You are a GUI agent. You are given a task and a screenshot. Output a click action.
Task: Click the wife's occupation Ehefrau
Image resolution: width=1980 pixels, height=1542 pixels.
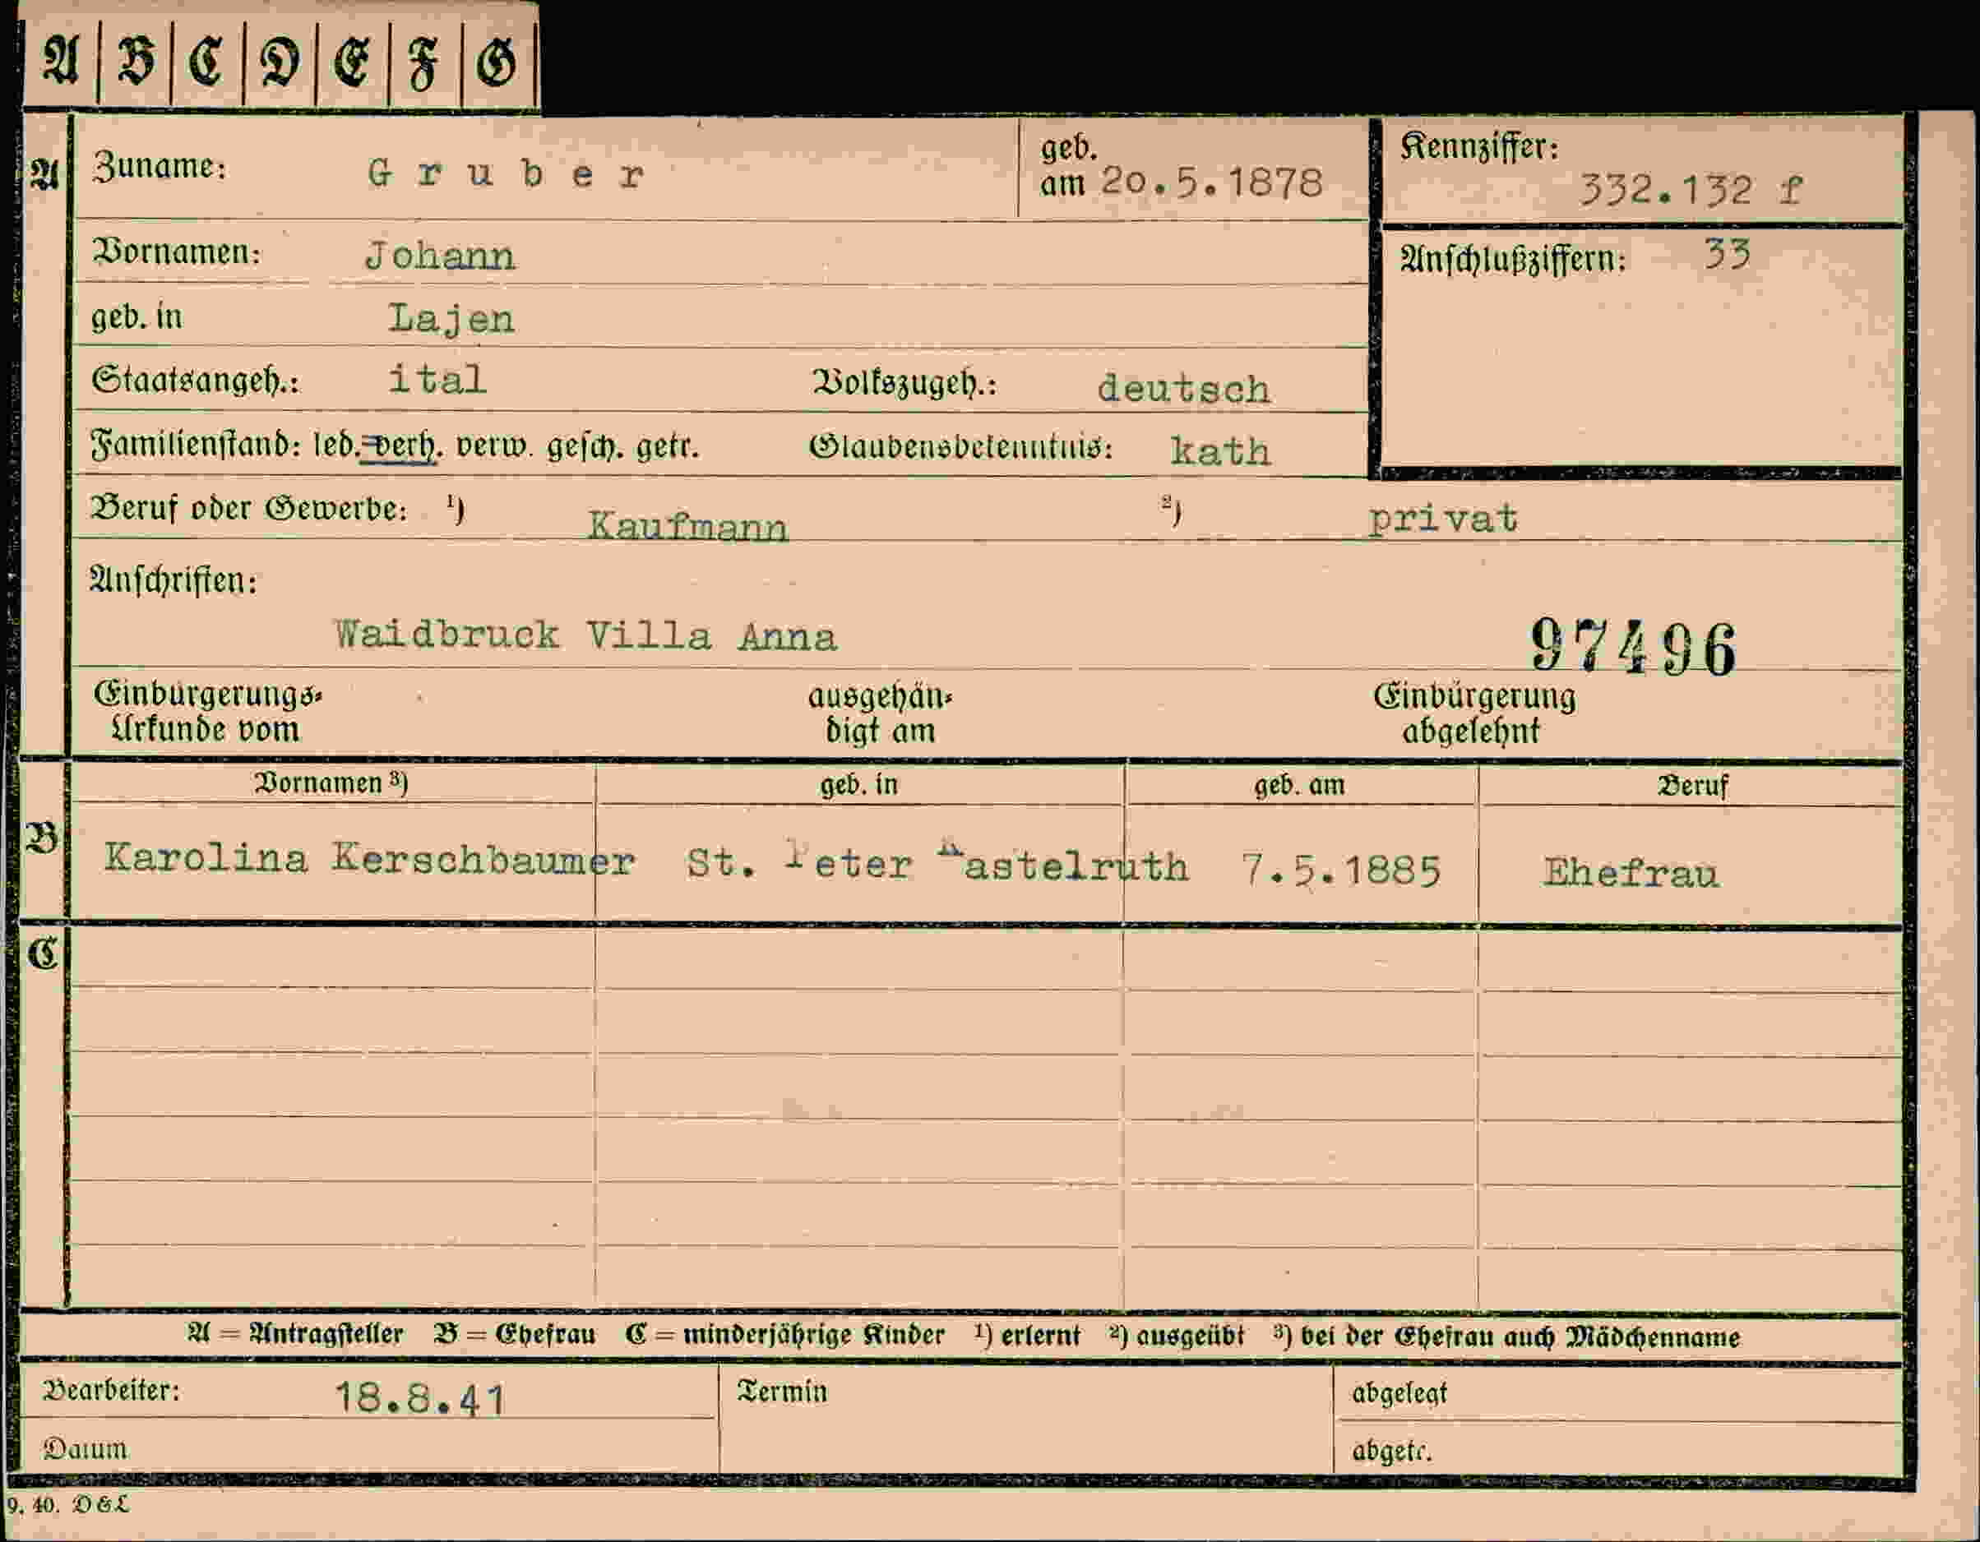click(x=1631, y=874)
